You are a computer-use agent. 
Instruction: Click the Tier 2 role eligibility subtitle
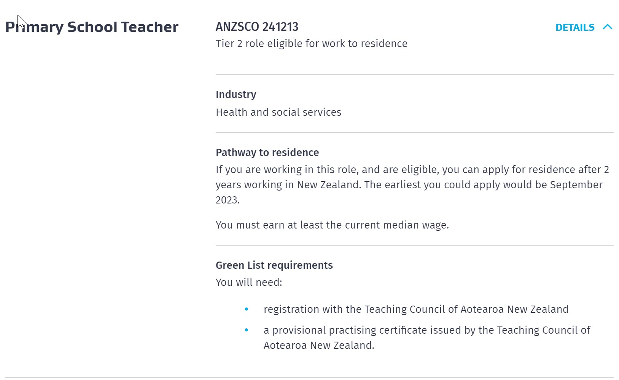[311, 44]
